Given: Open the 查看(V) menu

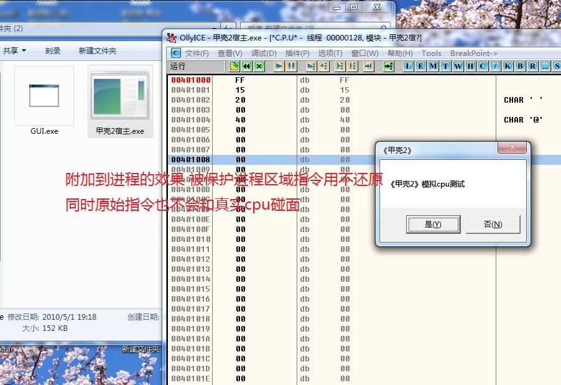Looking at the screenshot, I should [x=229, y=53].
